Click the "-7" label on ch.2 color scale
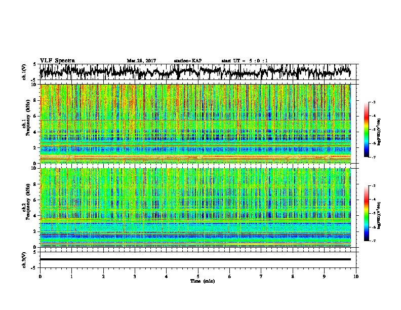Screen dimensions: 401x310 click(x=374, y=241)
